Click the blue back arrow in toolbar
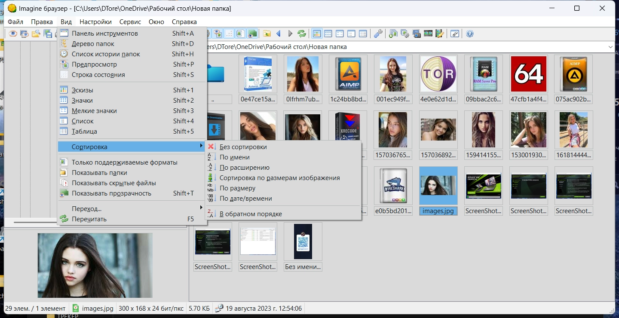This screenshot has height=318, width=619. (x=279, y=34)
